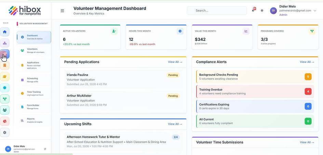Click Pending badge for Irlanda Paulina
This screenshot has height=155, width=323.
pos(173,75)
